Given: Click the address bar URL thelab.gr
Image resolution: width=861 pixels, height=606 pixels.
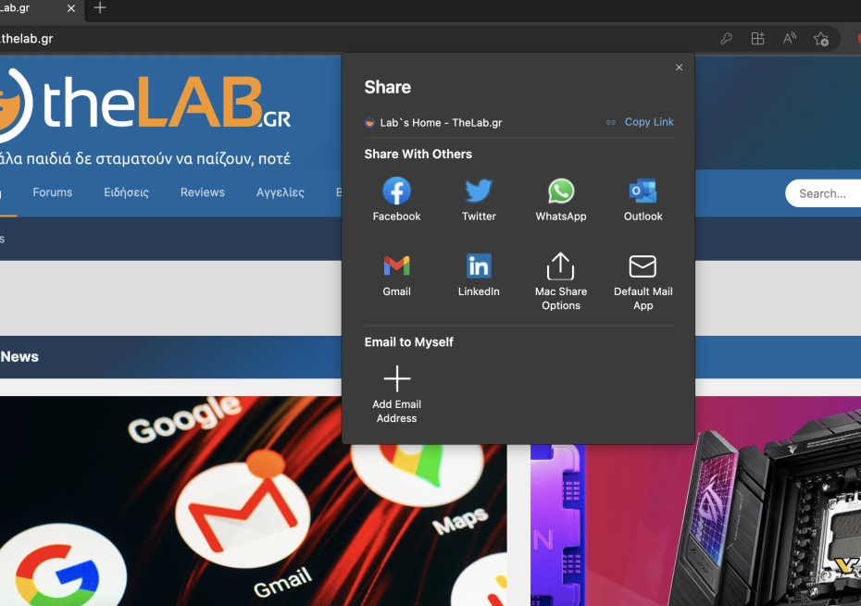Looking at the screenshot, I should pos(27,39).
